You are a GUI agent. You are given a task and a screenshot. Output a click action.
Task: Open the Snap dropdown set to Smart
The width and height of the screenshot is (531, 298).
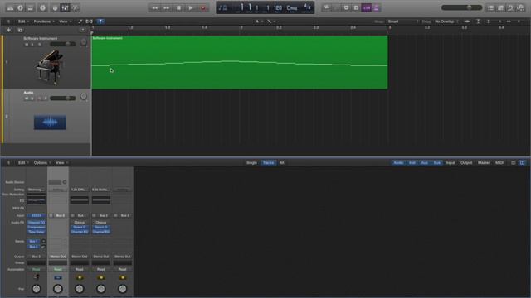point(403,22)
